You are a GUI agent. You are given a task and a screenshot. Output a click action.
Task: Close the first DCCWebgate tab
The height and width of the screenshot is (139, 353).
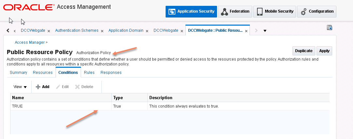pyautogui.click(x=49, y=31)
